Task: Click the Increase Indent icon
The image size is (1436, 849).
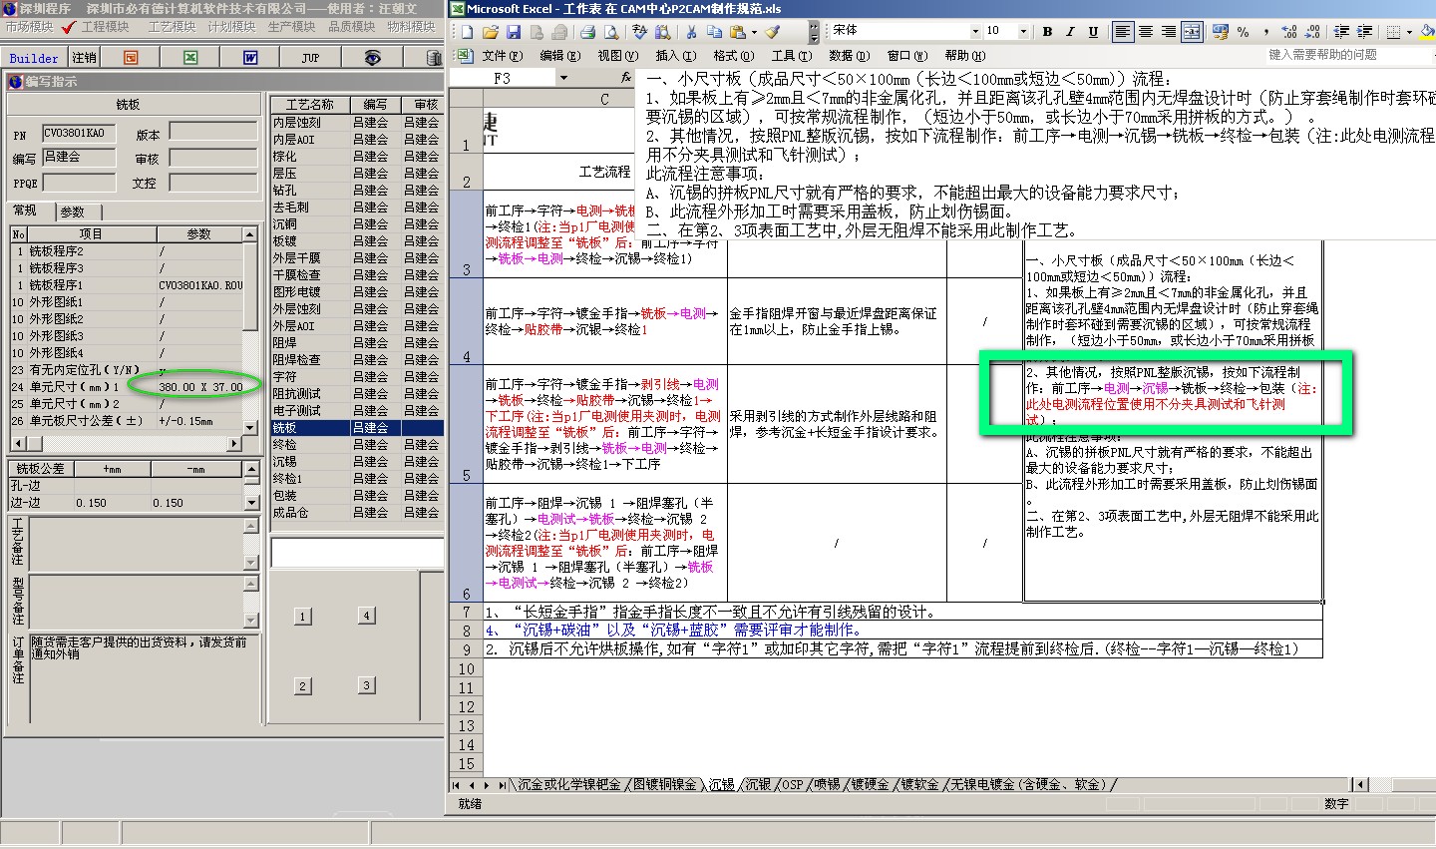Action: [1364, 32]
